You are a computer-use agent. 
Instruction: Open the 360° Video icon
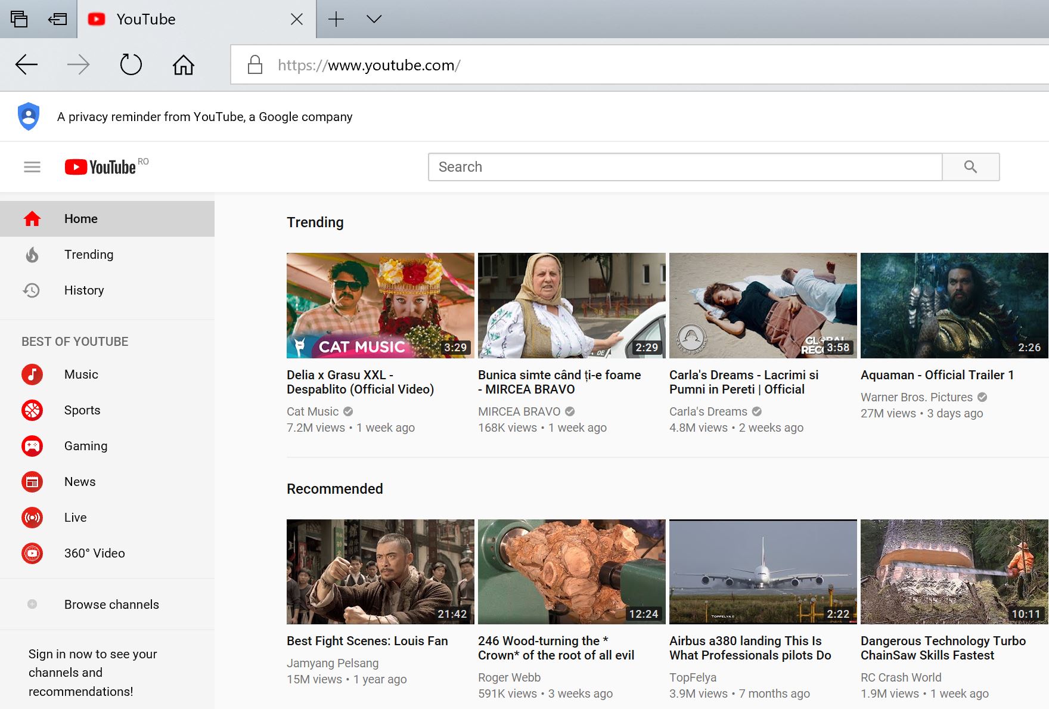[x=32, y=553]
